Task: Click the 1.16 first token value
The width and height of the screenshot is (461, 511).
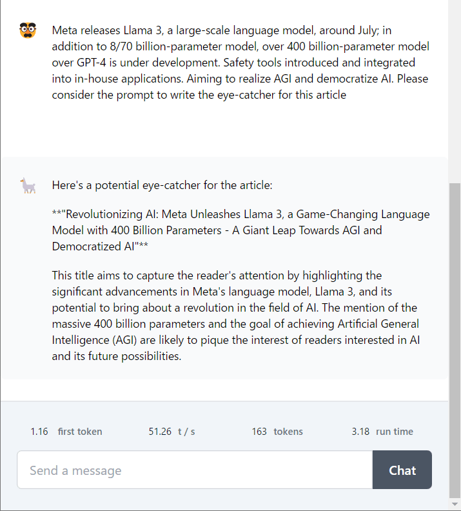Action: pyautogui.click(x=39, y=432)
